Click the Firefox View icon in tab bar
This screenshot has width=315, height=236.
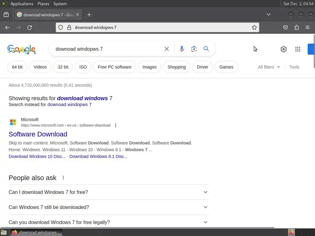click(x=6, y=15)
